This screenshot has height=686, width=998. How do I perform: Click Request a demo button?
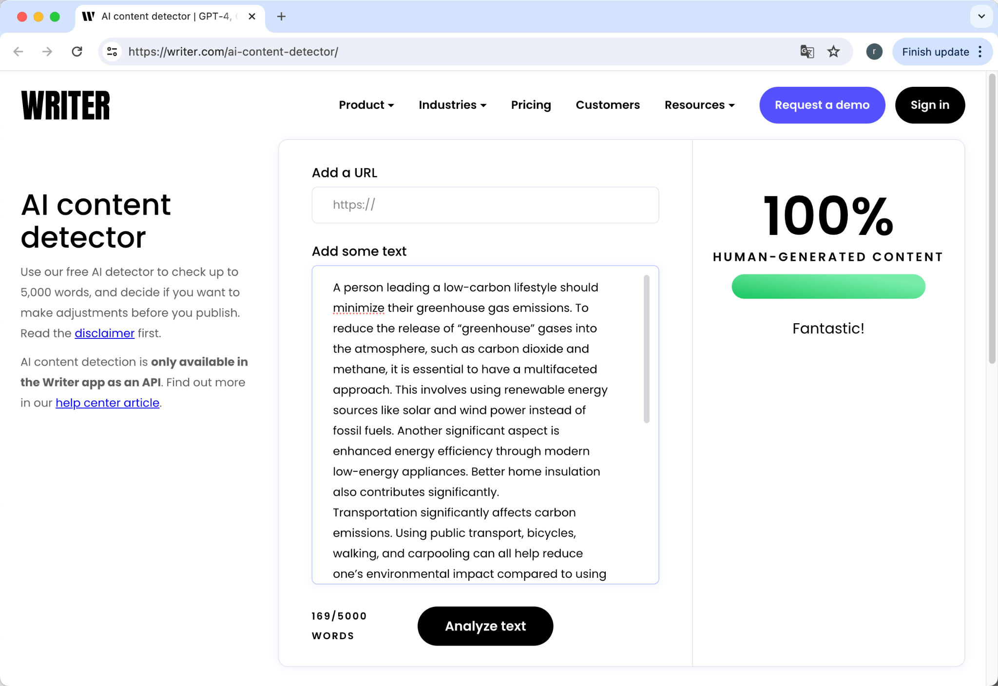(x=822, y=105)
